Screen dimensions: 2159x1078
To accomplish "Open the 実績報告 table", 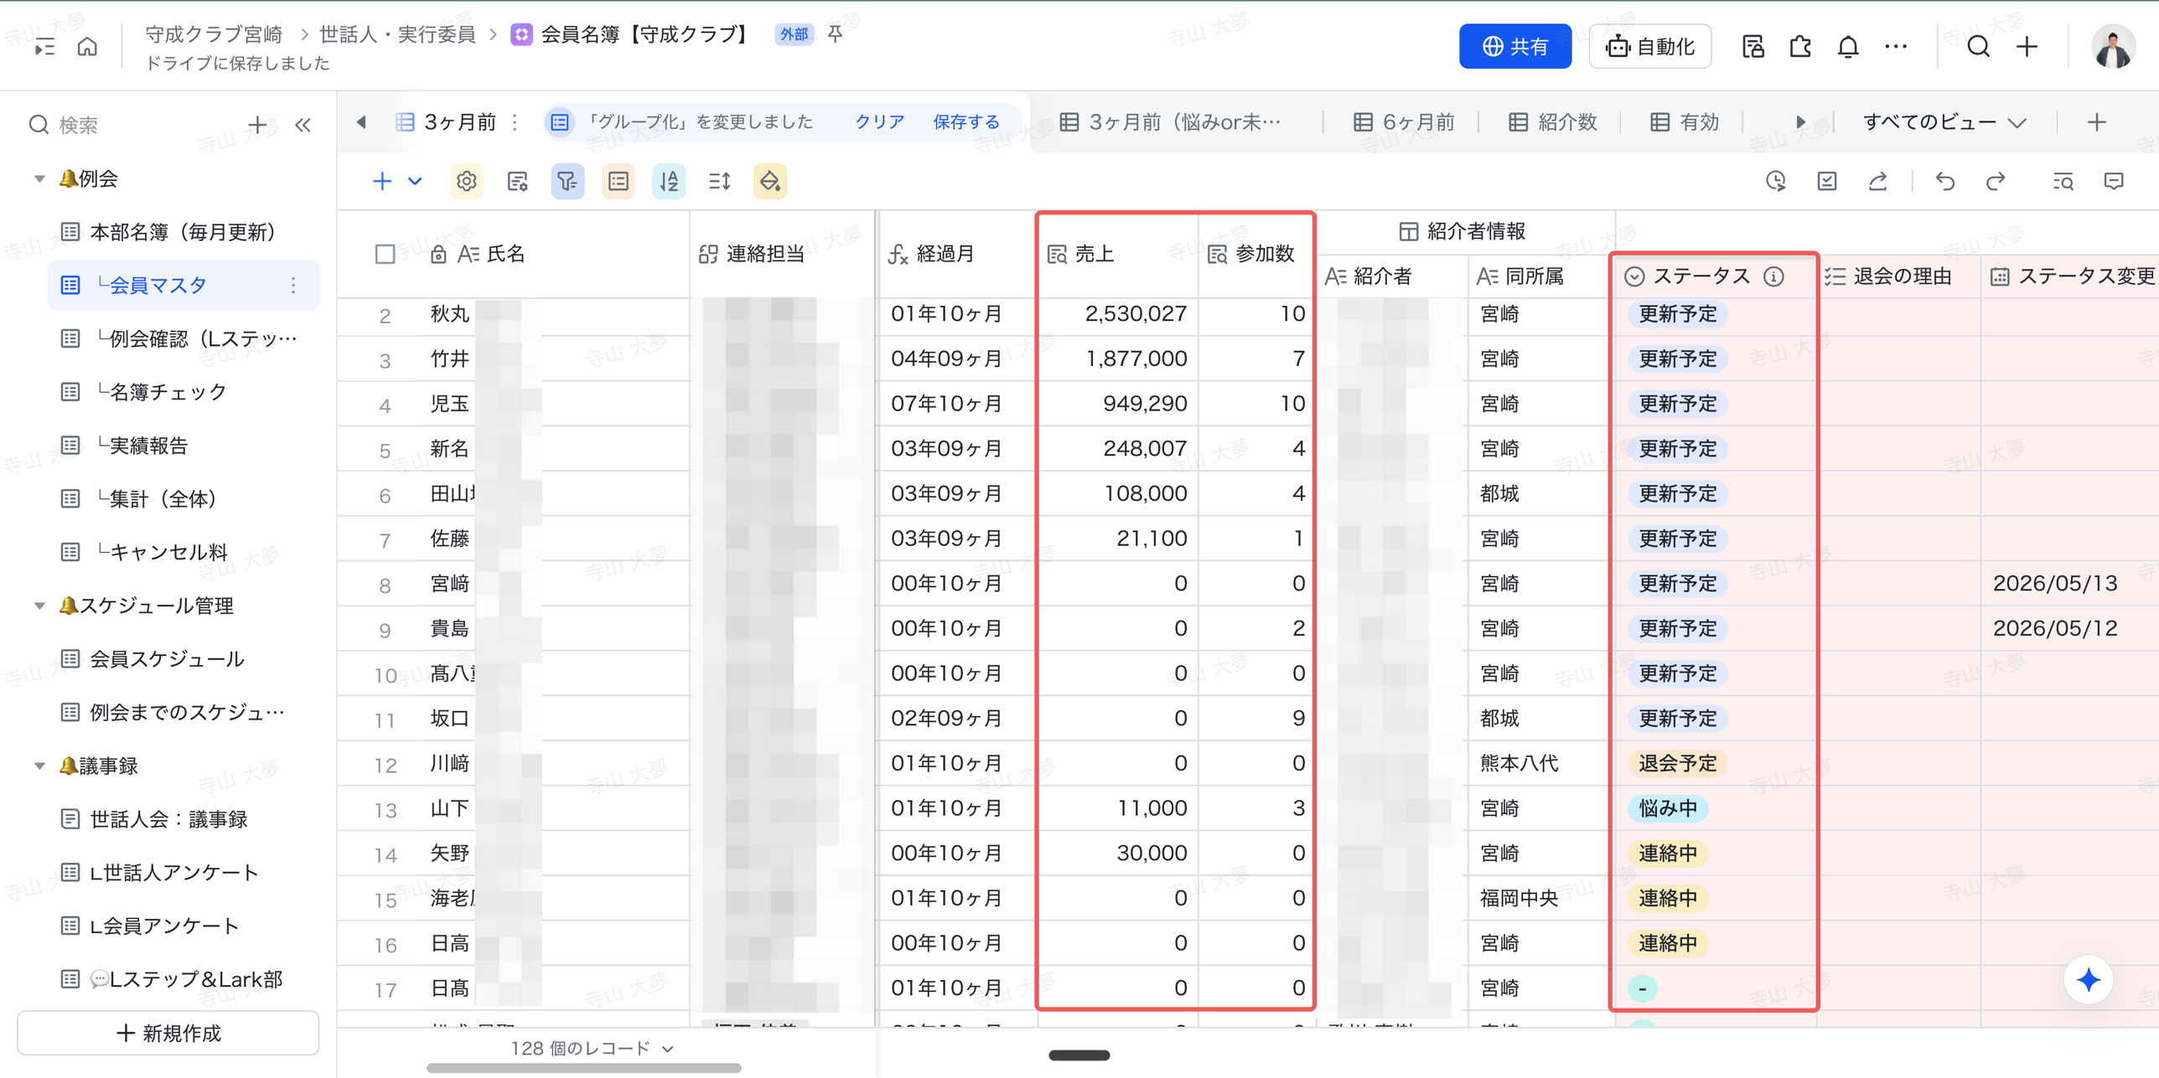I will click(183, 446).
